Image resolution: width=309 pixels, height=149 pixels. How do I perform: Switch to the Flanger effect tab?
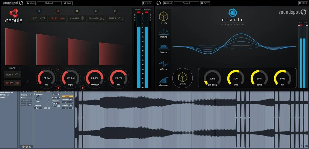(x=96, y=18)
